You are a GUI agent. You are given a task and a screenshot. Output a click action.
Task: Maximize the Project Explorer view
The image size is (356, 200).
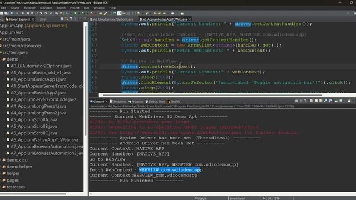coord(85,19)
